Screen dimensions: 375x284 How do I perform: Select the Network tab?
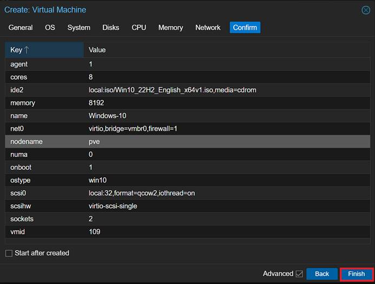[x=208, y=28]
